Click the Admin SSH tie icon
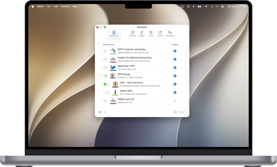 (115, 92)
